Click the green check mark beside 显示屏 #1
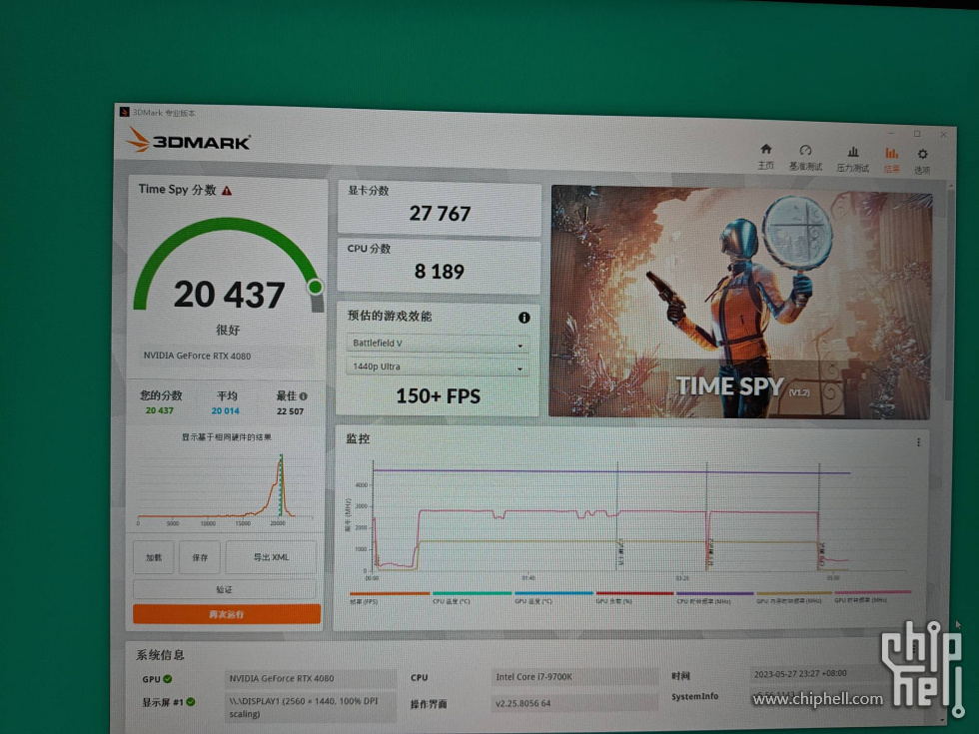This screenshot has width=979, height=734. click(191, 701)
